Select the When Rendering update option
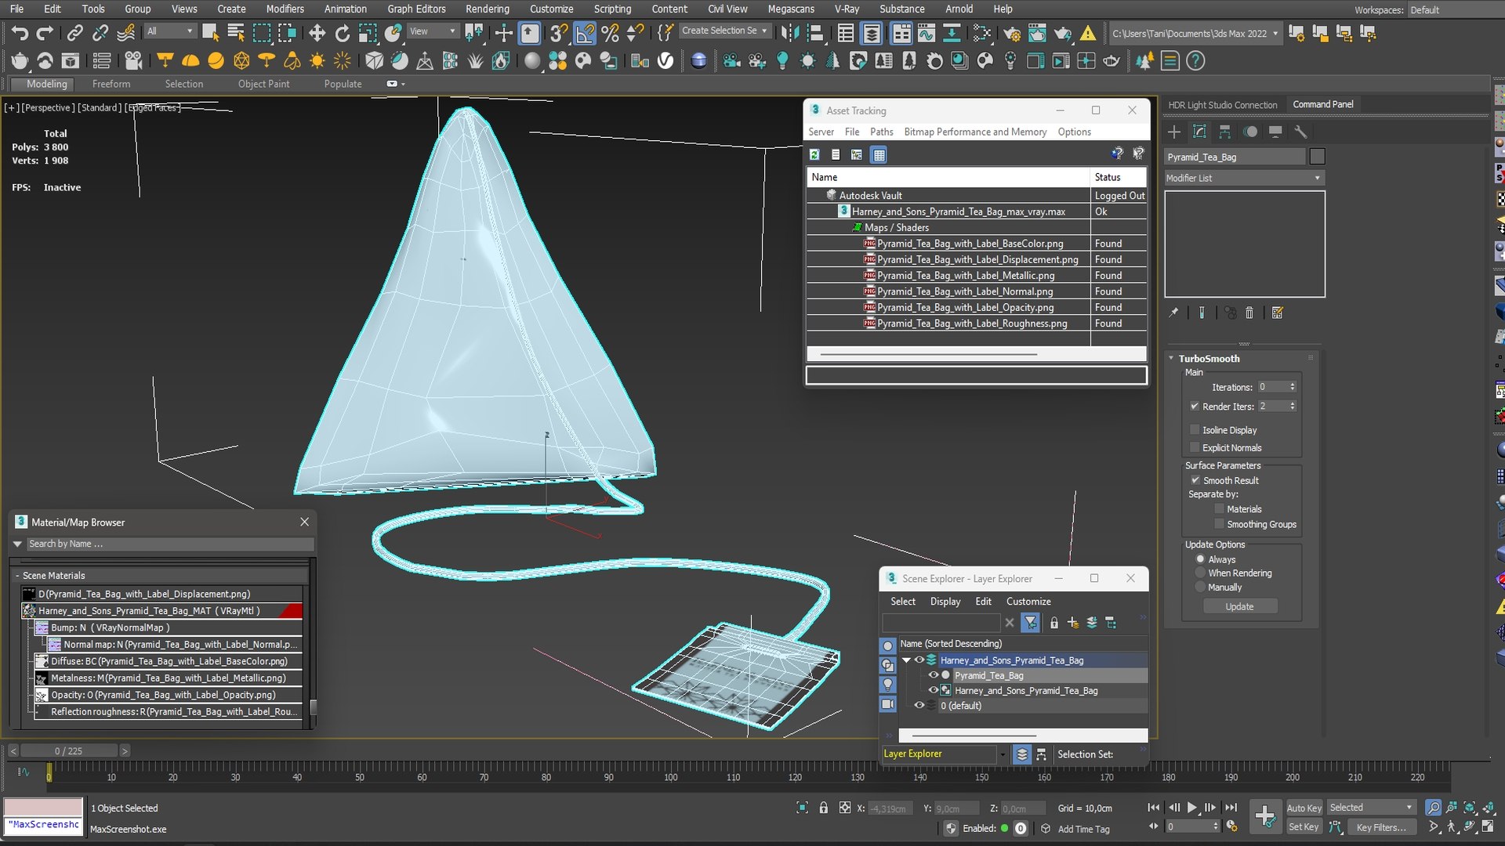Viewport: 1505px width, 846px height. pos(1200,573)
